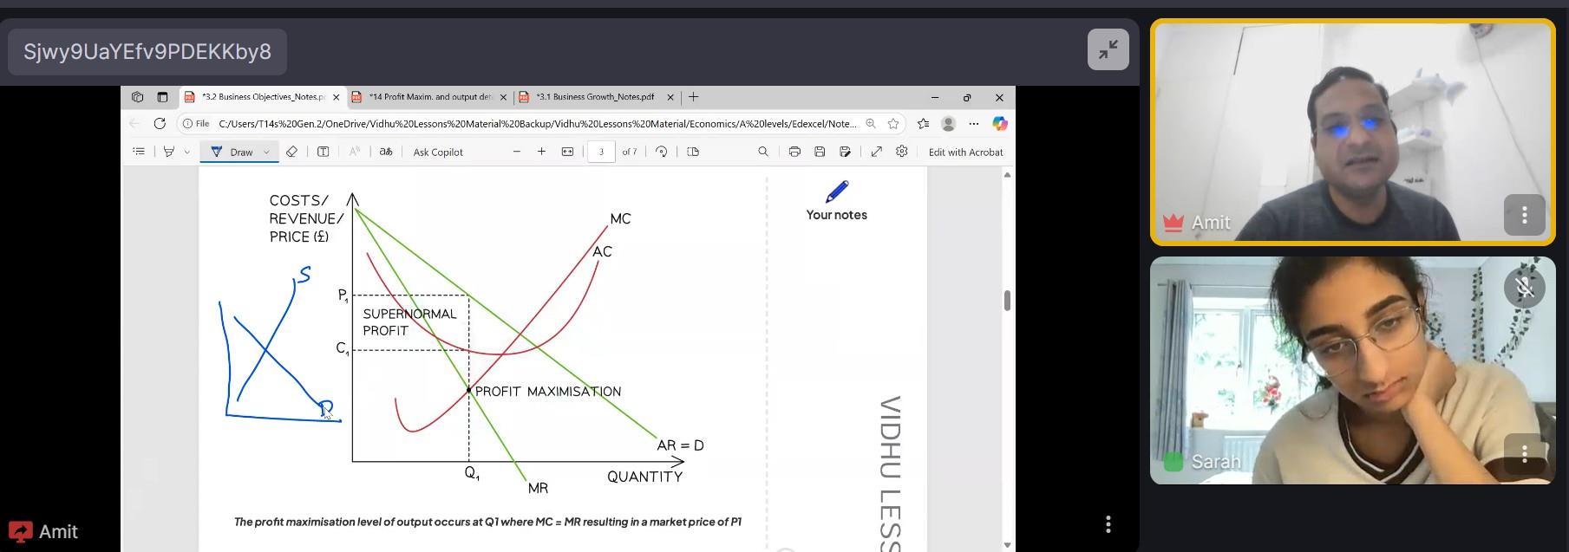This screenshot has width=1569, height=552.
Task: Click the Rotate page icon
Action: 662,152
